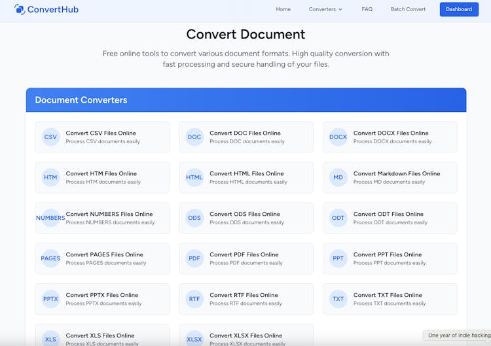The width and height of the screenshot is (491, 346).
Task: Click 'Process TXT documents easily' text
Action: (x=390, y=303)
